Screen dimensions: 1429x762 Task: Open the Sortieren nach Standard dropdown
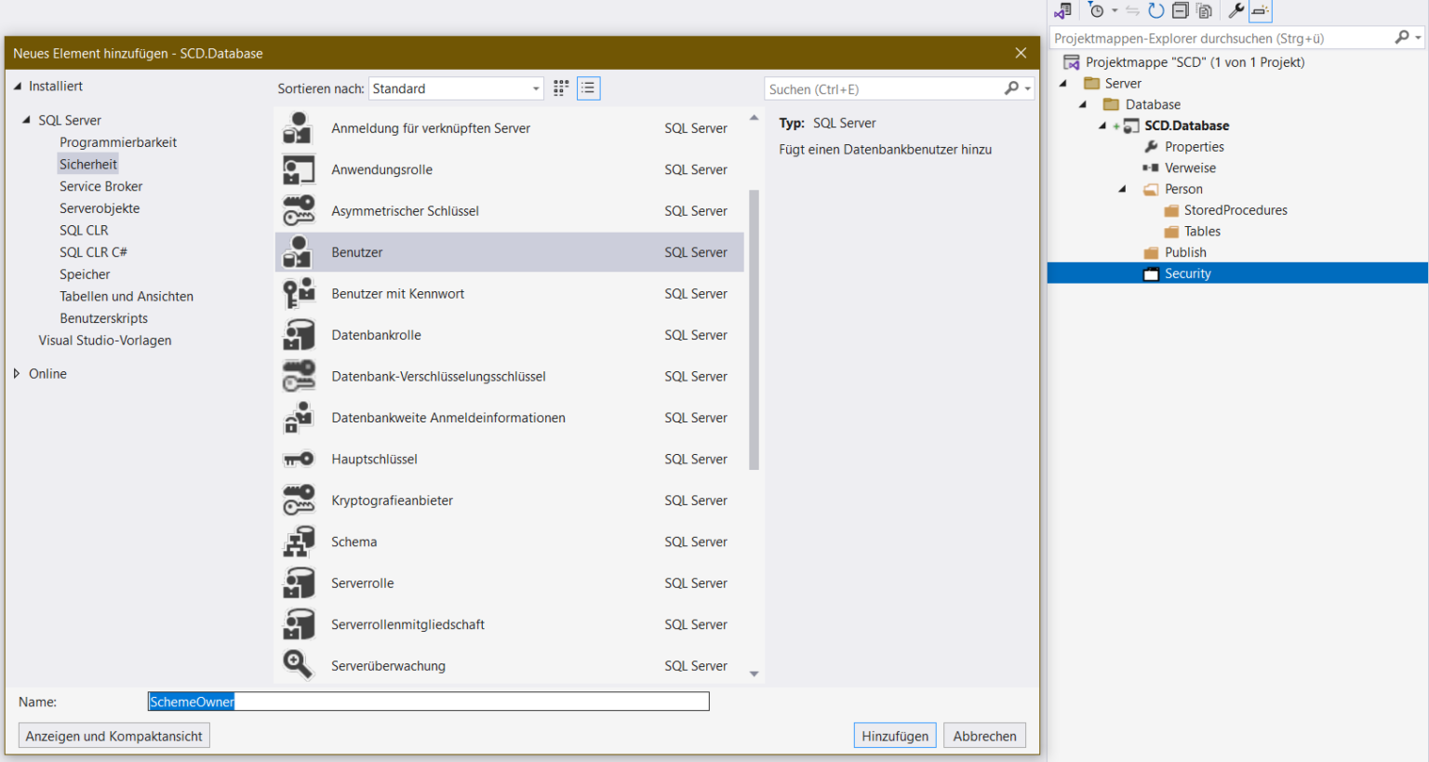pos(538,87)
